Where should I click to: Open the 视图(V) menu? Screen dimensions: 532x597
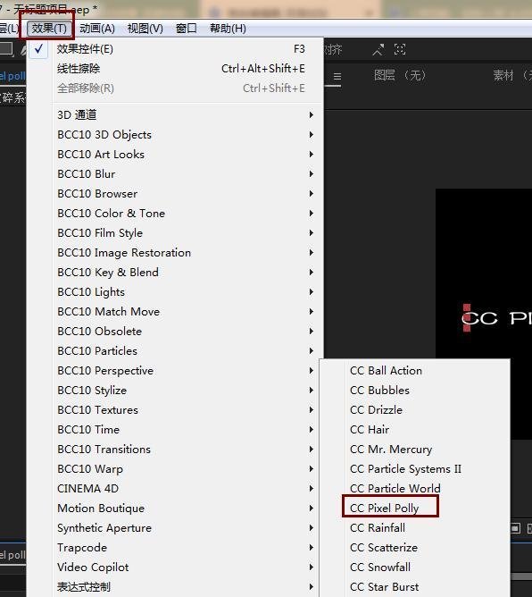click(145, 29)
